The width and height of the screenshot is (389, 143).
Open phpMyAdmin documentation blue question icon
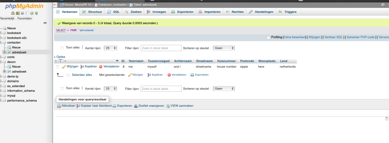click(22, 13)
